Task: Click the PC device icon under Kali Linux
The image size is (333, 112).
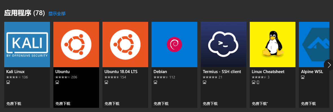Action: tap(8, 82)
